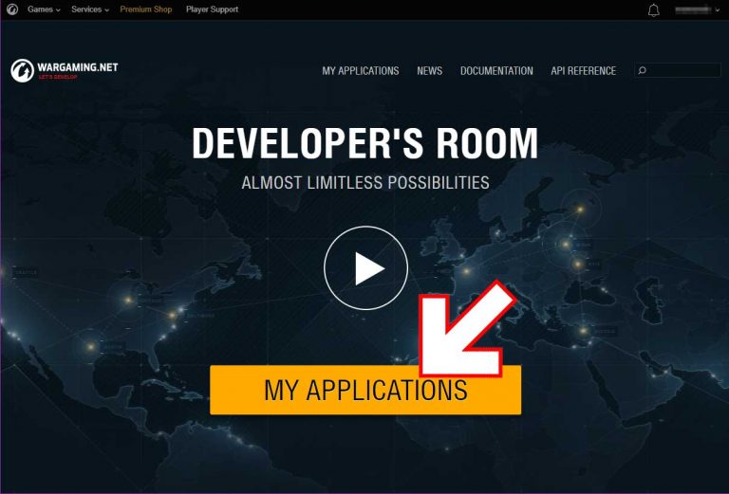Click the magnifying glass search icon
The width and height of the screenshot is (729, 494).
(x=643, y=71)
